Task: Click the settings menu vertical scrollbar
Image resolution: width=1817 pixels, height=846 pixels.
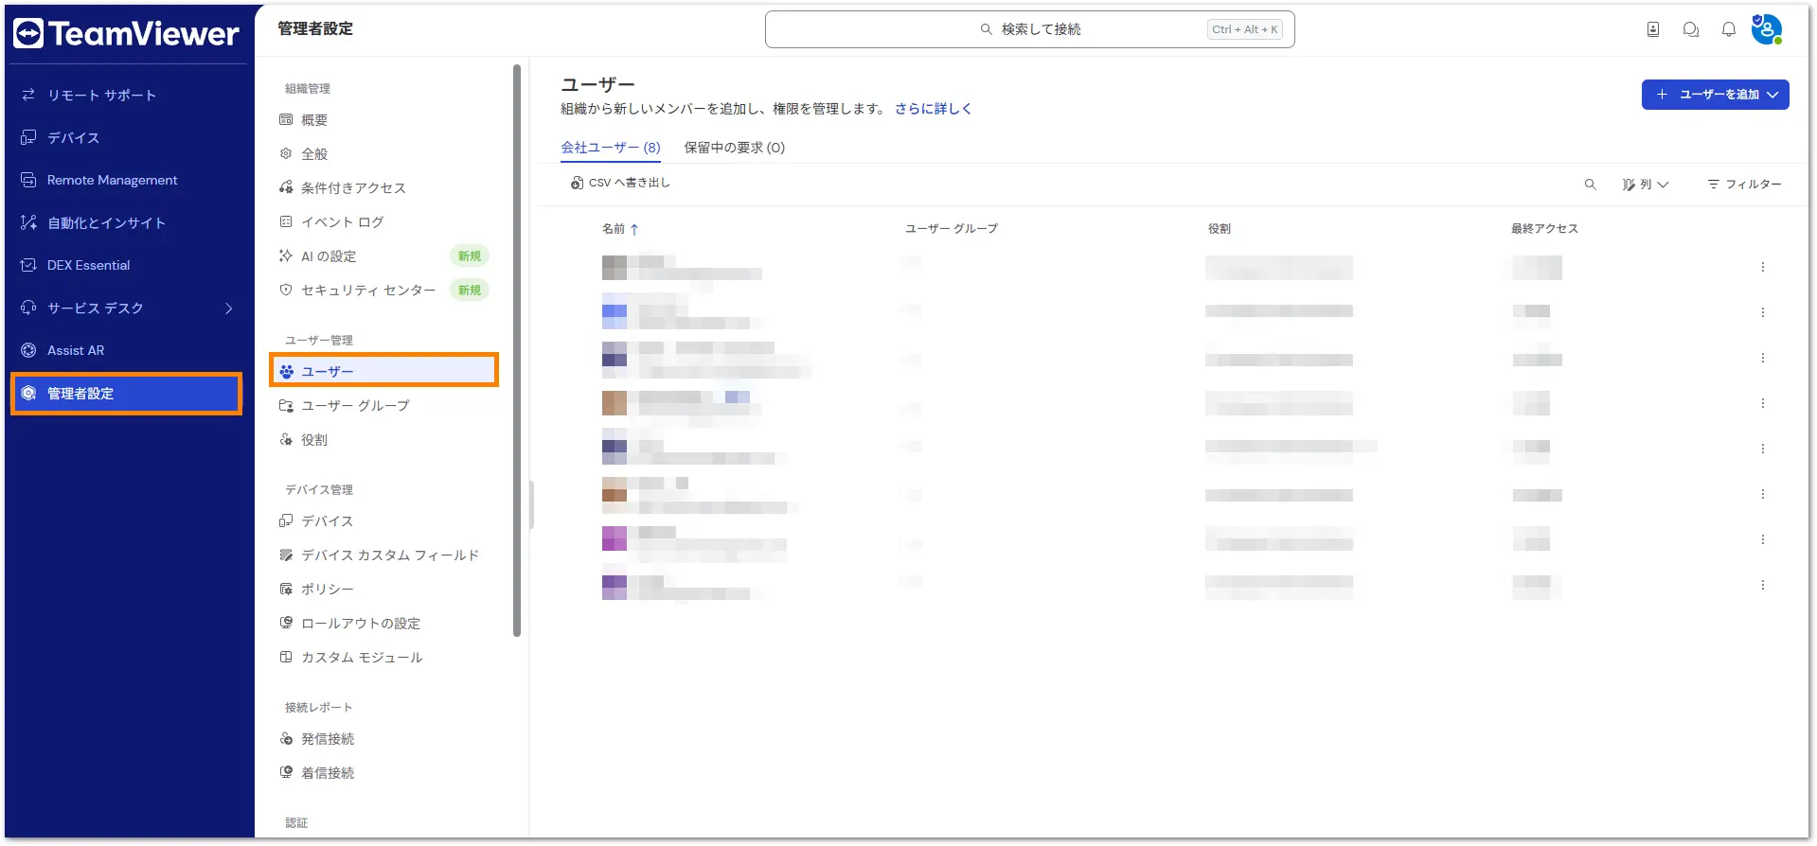Action: (x=517, y=350)
